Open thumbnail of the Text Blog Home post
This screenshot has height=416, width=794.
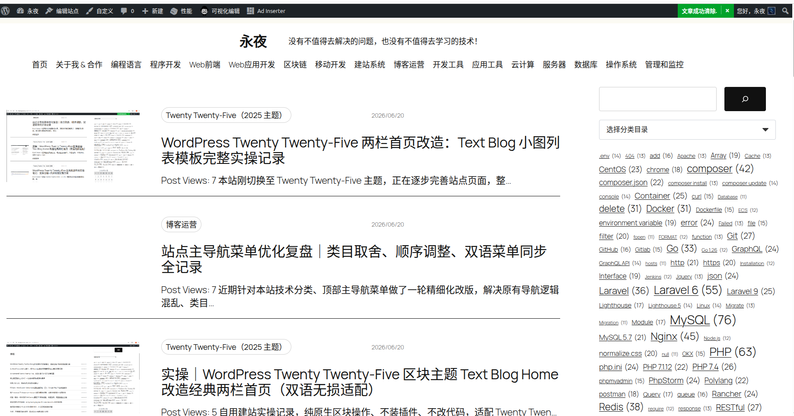(x=73, y=378)
